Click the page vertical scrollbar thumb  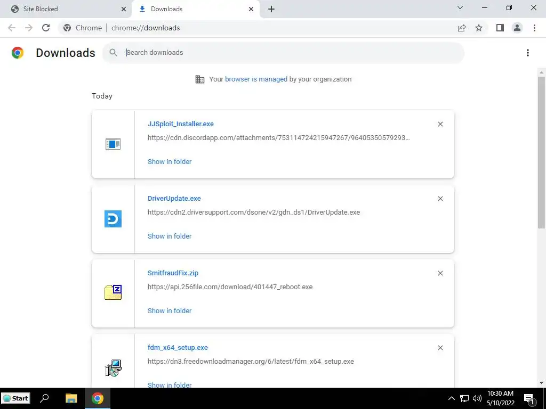pyautogui.click(x=541, y=152)
